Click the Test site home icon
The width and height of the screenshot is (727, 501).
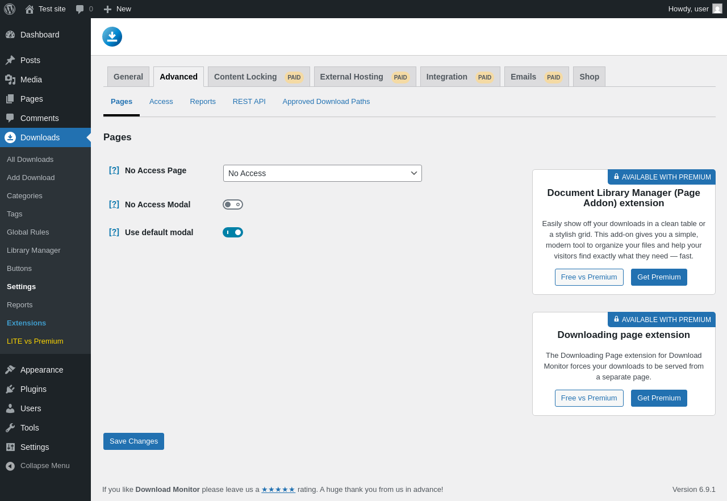pyautogui.click(x=30, y=9)
